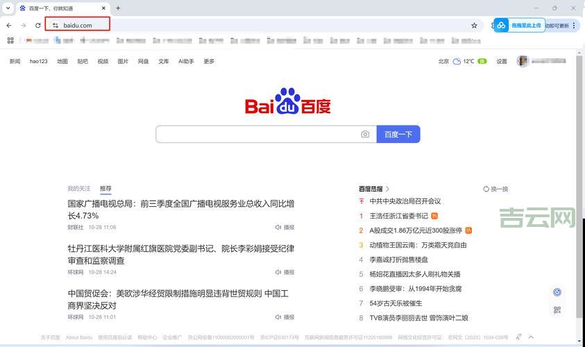The width and height of the screenshot is (585, 347).
Task: Click the browser forward arrow
Action: click(24, 26)
